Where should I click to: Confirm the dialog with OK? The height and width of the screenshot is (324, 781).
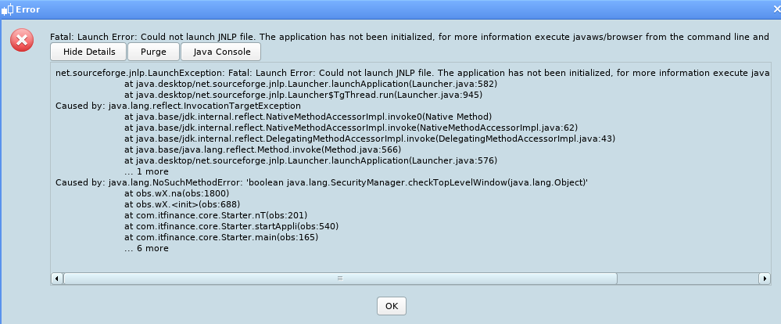pos(392,306)
